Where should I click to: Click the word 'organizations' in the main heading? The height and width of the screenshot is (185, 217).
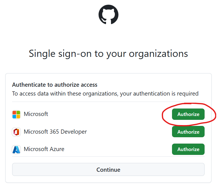point(158,54)
